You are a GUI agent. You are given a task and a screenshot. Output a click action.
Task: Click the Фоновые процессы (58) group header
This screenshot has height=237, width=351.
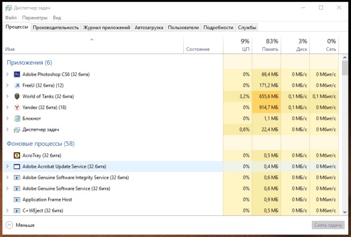41,144
